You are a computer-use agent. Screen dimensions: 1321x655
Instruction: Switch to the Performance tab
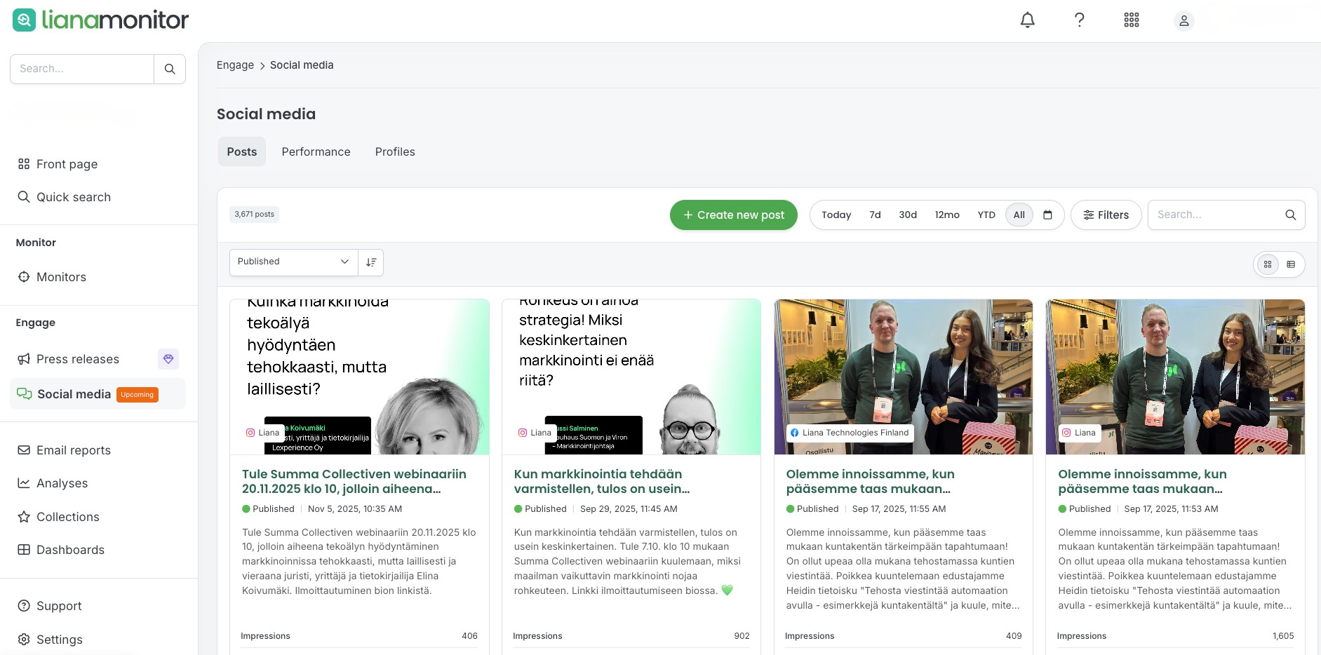[x=316, y=152]
